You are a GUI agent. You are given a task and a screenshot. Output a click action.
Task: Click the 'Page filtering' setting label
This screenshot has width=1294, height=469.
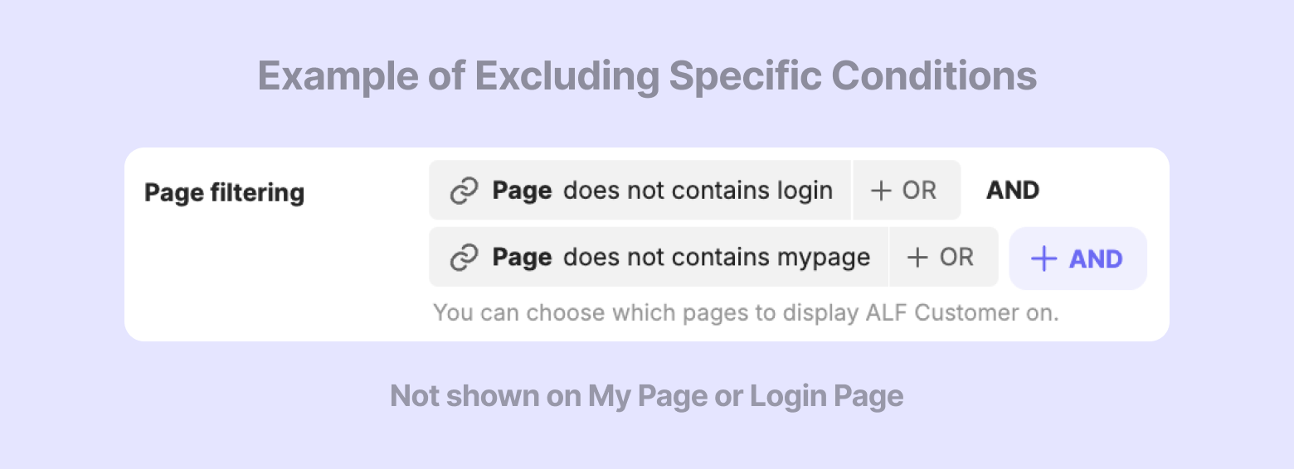click(x=224, y=193)
